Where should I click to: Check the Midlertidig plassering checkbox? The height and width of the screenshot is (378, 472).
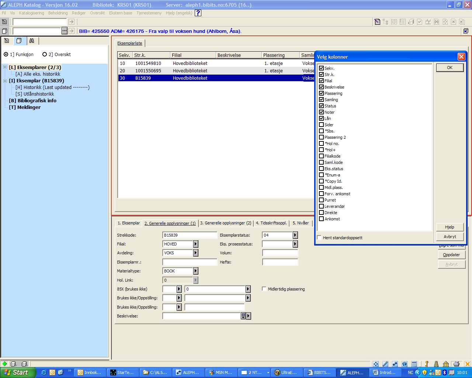coord(264,289)
